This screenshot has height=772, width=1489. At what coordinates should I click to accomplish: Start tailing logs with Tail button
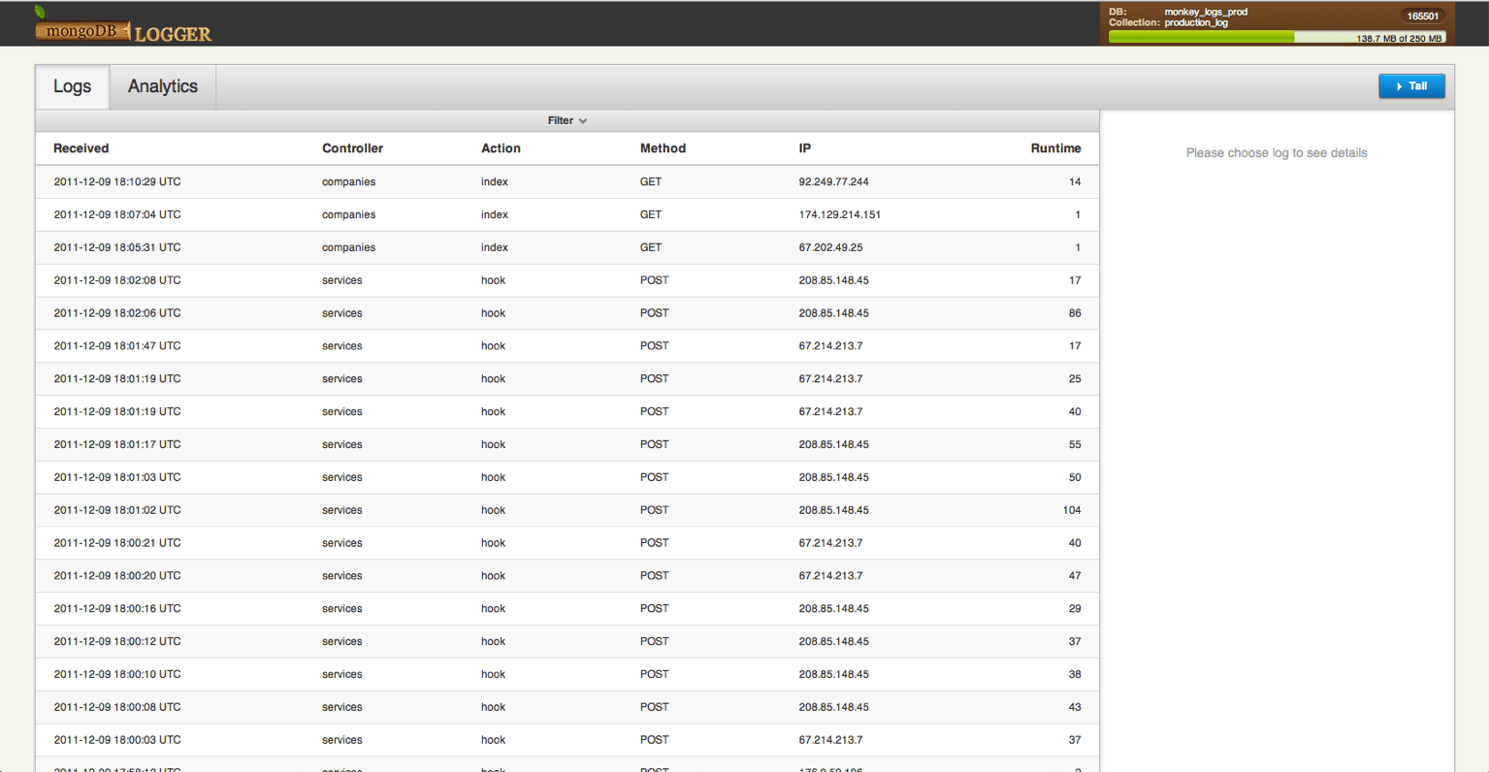(1411, 86)
